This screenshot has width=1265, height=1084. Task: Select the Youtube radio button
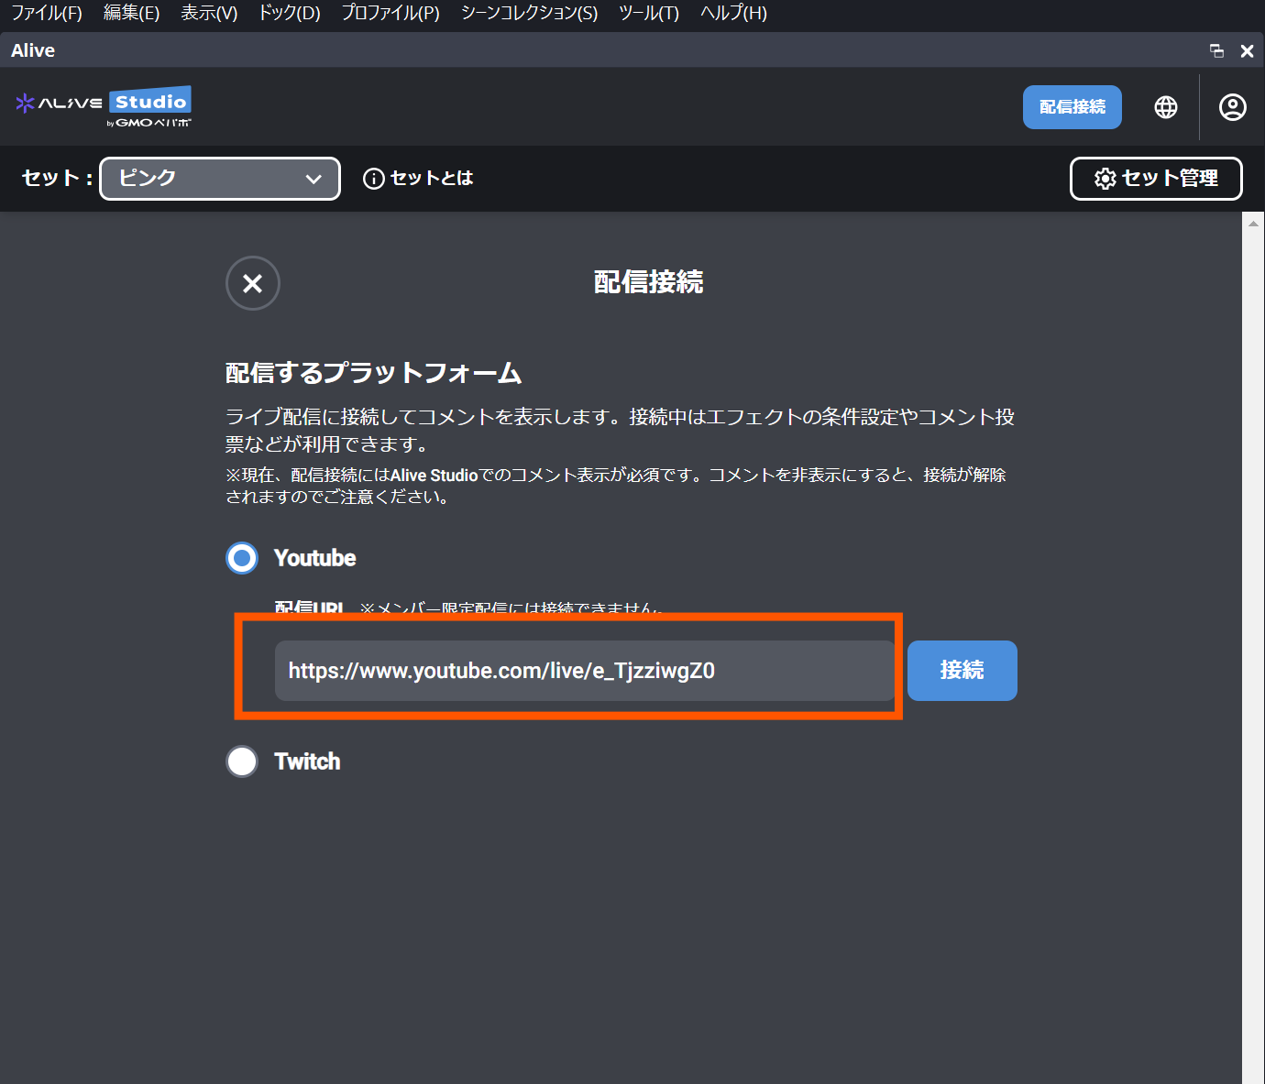pos(242,558)
